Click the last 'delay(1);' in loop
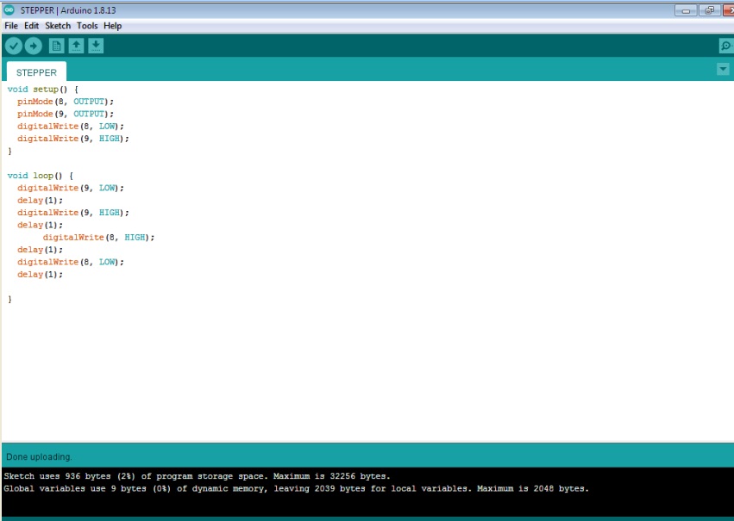734x521 pixels. point(40,275)
